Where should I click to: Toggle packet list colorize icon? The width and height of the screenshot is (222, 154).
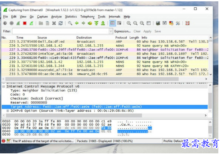coord(113,23)
